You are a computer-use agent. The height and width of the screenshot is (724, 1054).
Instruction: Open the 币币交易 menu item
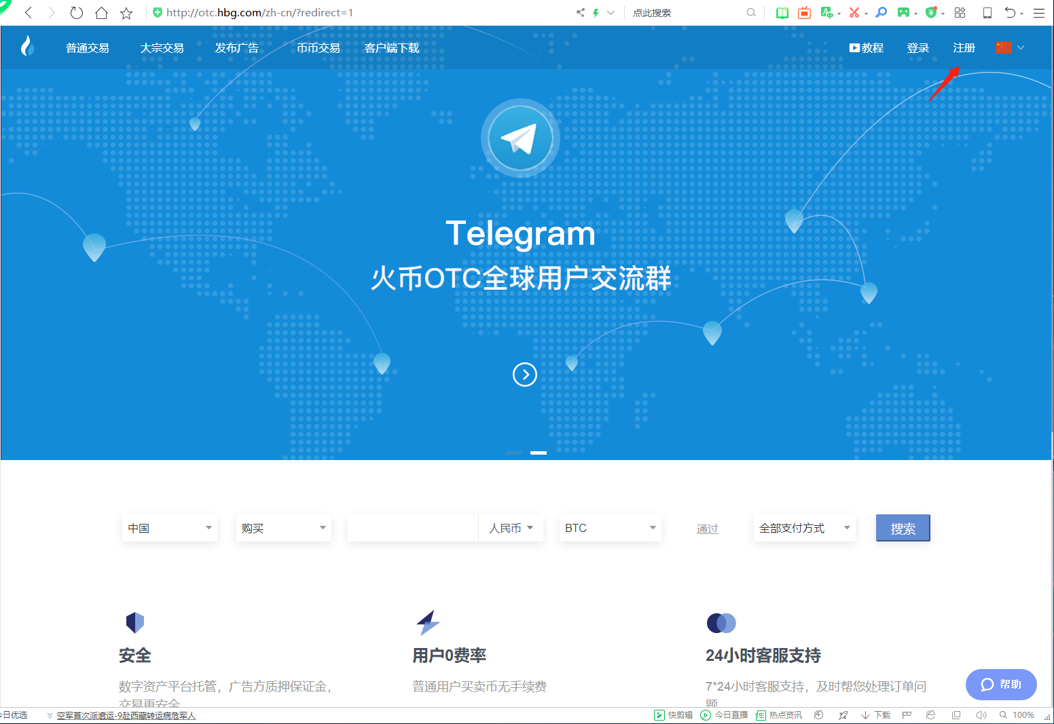319,48
